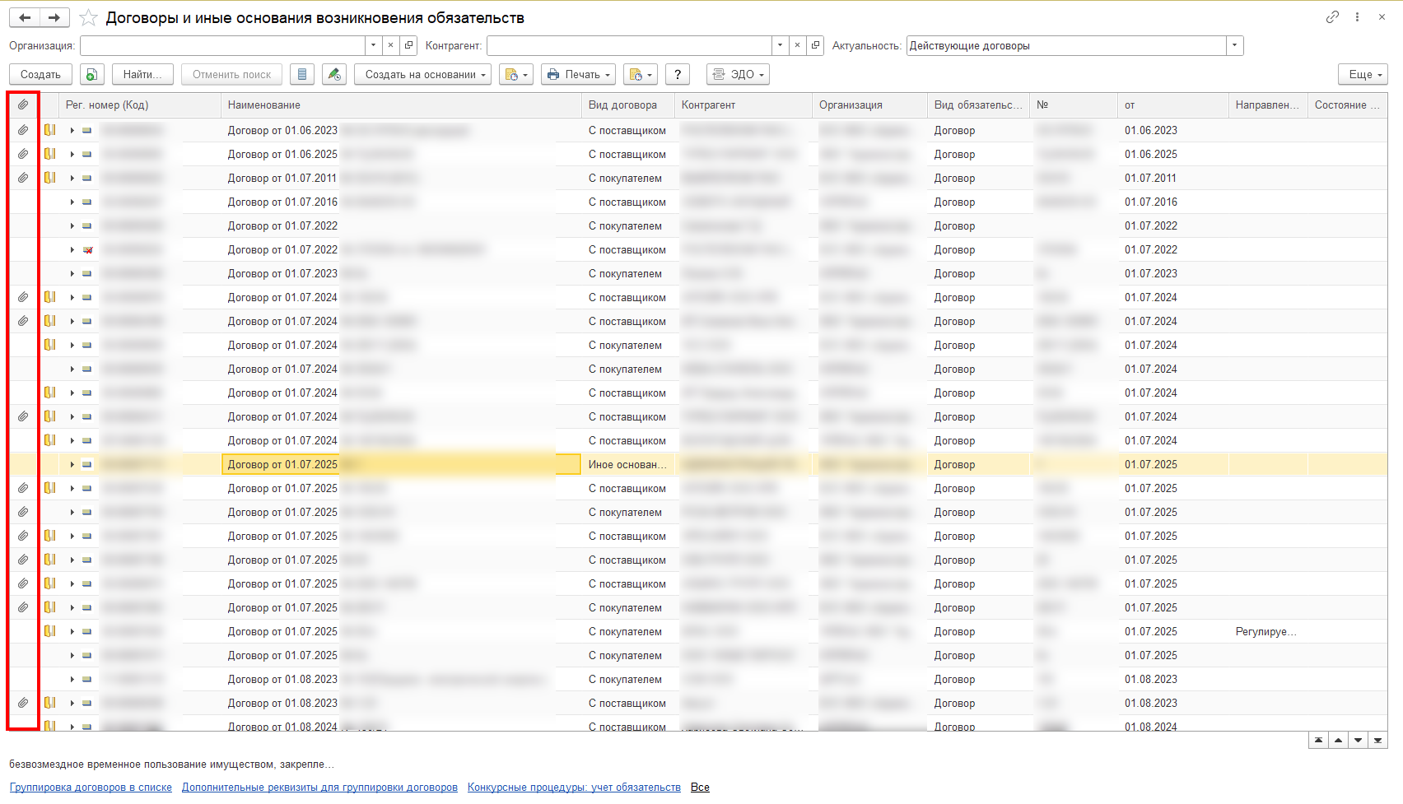This screenshot has height=804, width=1403.
Task: Navigate back with the left arrow
Action: 25,18
